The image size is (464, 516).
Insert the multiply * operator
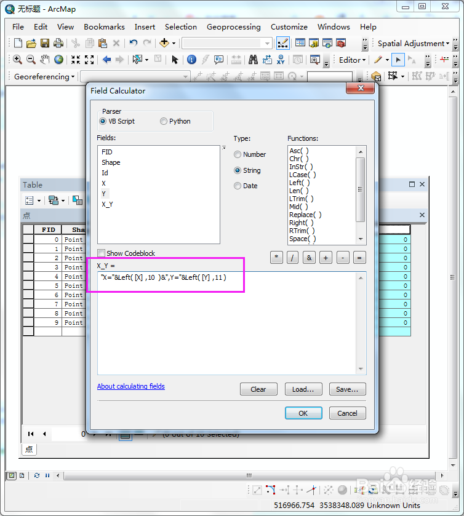point(276,258)
